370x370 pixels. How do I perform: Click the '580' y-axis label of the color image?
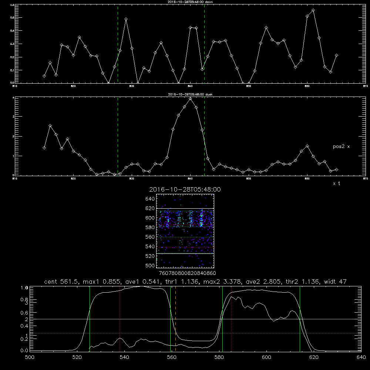(150, 228)
